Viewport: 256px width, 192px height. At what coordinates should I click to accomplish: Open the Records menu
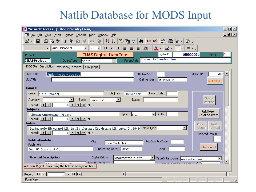(x=81, y=35)
